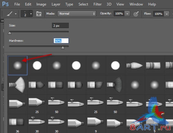Click the Size label
Viewport: 173px width, 133px height.
pos(12,25)
